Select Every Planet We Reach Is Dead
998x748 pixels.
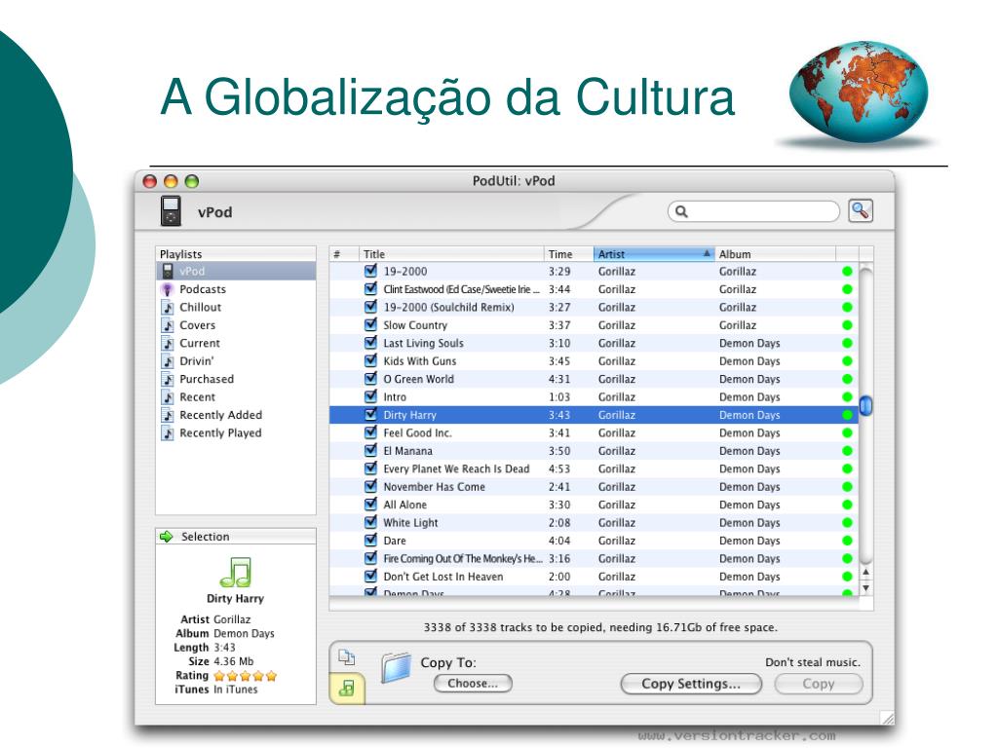coord(594,468)
